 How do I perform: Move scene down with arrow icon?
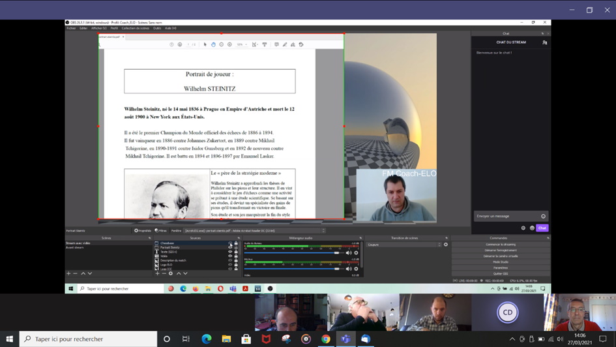tap(90, 273)
